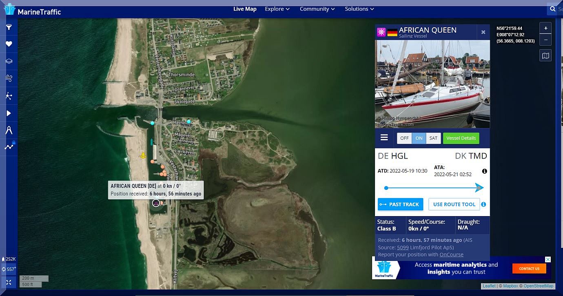
Task: Select the distance measuring compass tool
Action: click(9, 130)
